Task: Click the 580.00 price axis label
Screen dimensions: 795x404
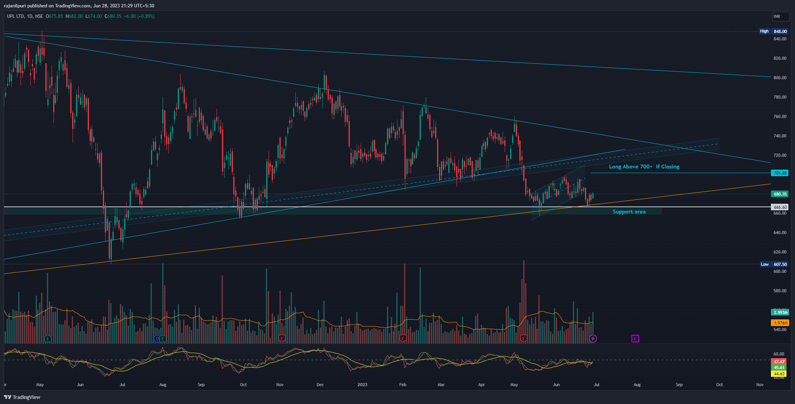Action: 780,291
